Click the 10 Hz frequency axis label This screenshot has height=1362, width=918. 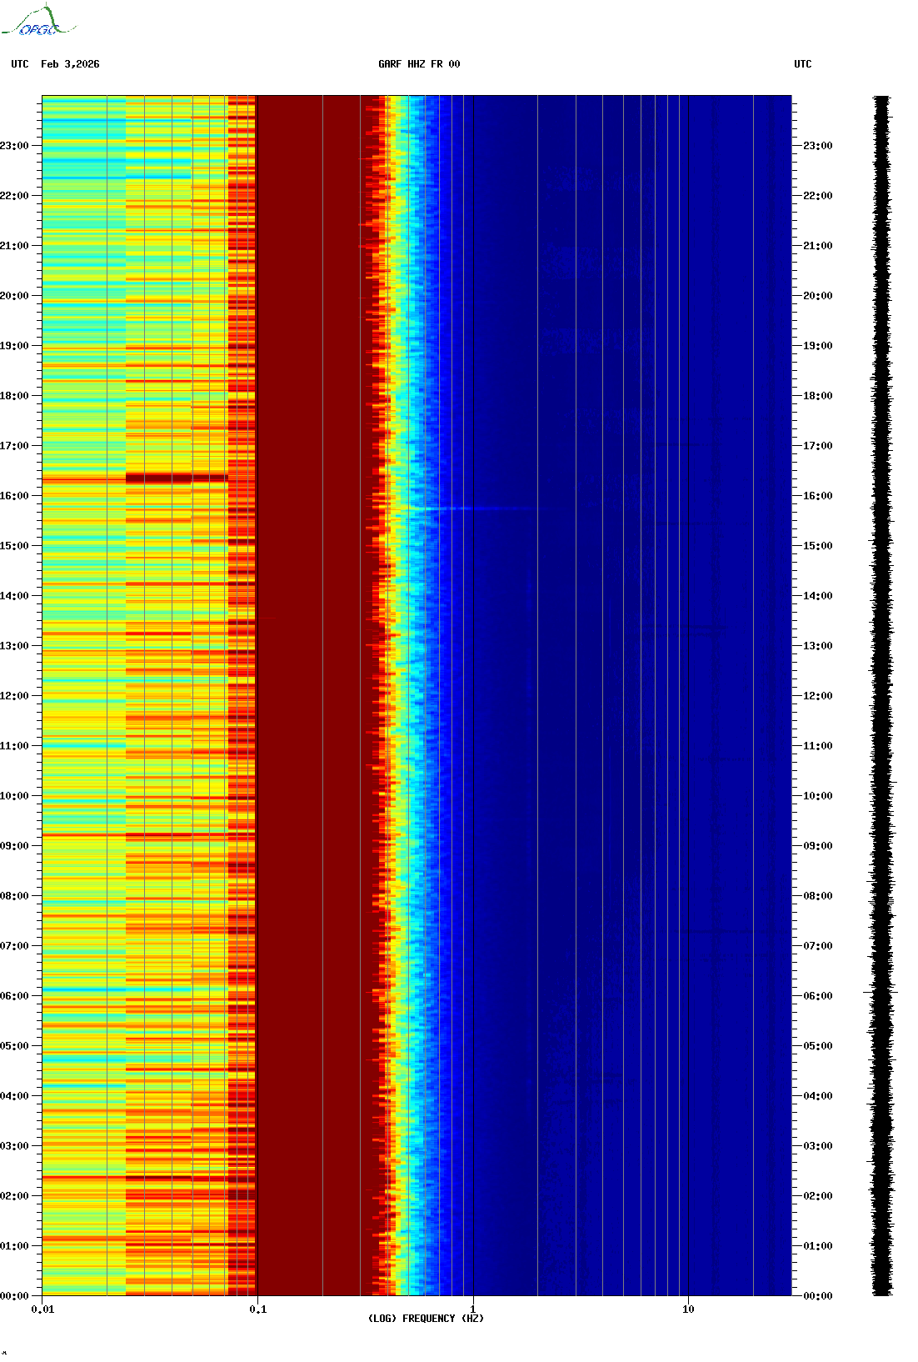click(688, 1309)
